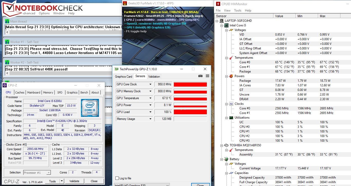Collapse the Battery node
Screen dimensions: 351x186
coord(222,159)
